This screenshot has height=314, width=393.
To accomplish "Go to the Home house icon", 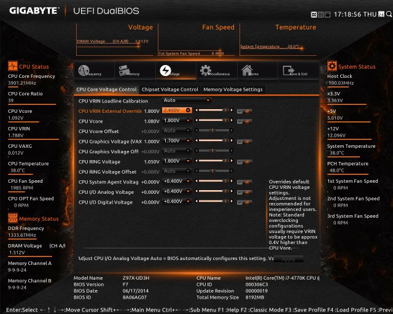I will point(247,70).
